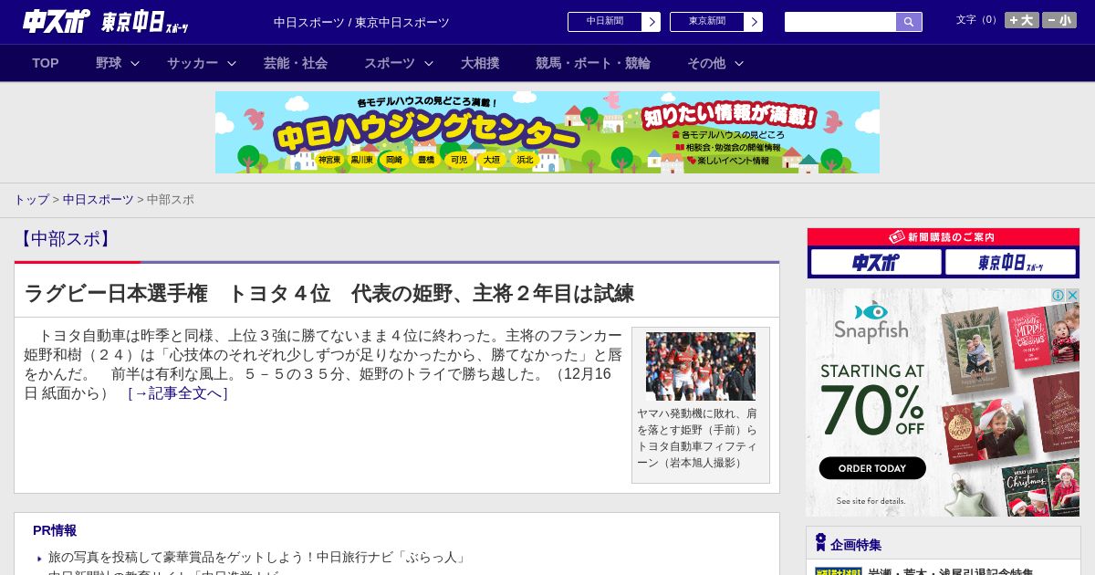The image size is (1095, 575).
Task: Expand the サッカー dropdown chevron
Action: 232,63
